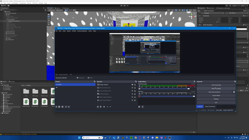Image resolution: width=249 pixels, height=140 pixels.
Task: Remove source with trash icon in Sources dock
Action: coord(101,107)
